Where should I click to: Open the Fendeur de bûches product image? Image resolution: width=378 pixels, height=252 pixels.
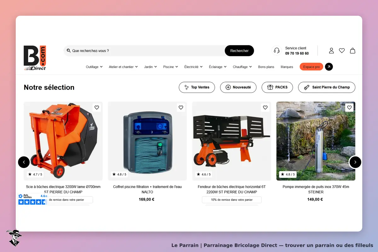232,141
